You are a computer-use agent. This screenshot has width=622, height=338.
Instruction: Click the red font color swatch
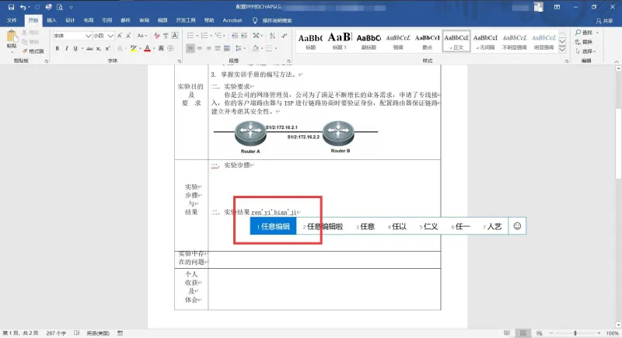[147, 48]
